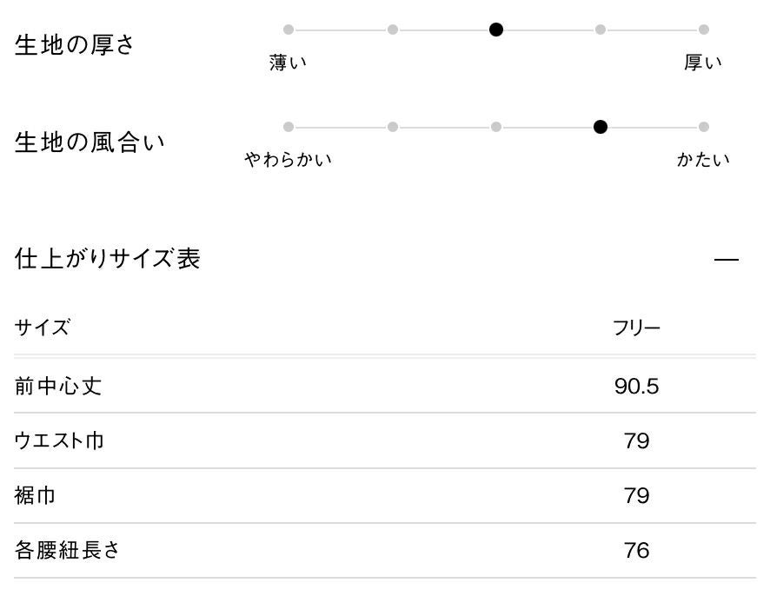Click the やわらかい label
Screen dimensions: 770x596
[x=289, y=160]
